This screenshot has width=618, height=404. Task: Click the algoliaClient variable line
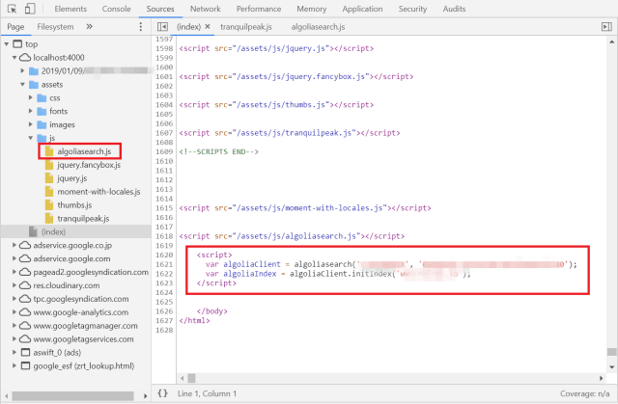pyautogui.click(x=391, y=264)
